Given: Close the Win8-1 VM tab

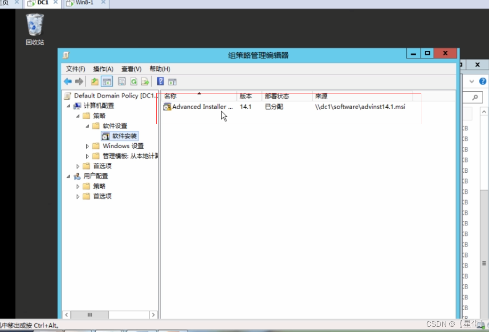Looking at the screenshot, I should pos(103,3).
